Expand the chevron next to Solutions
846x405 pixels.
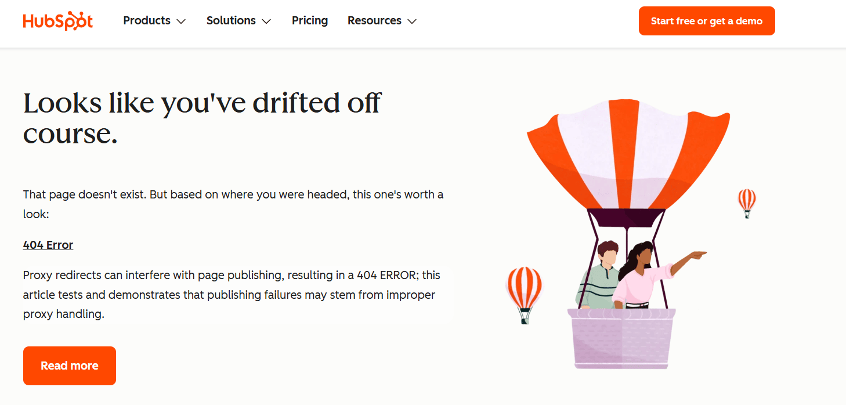pos(266,21)
